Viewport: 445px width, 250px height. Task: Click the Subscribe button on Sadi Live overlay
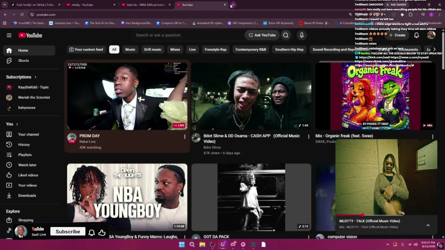click(x=68, y=232)
